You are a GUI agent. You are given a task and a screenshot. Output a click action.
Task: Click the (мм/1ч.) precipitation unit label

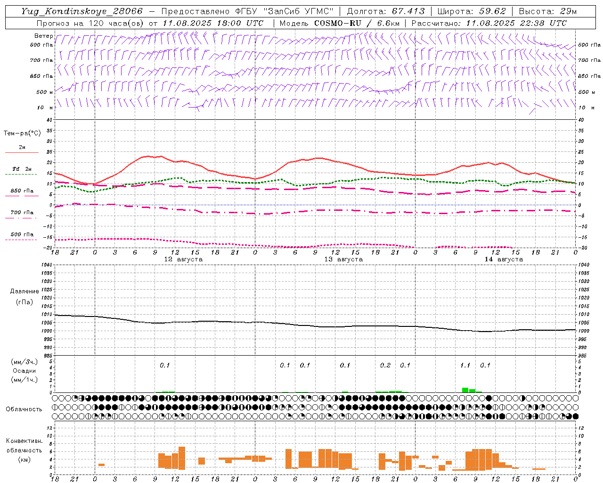[x=24, y=380]
